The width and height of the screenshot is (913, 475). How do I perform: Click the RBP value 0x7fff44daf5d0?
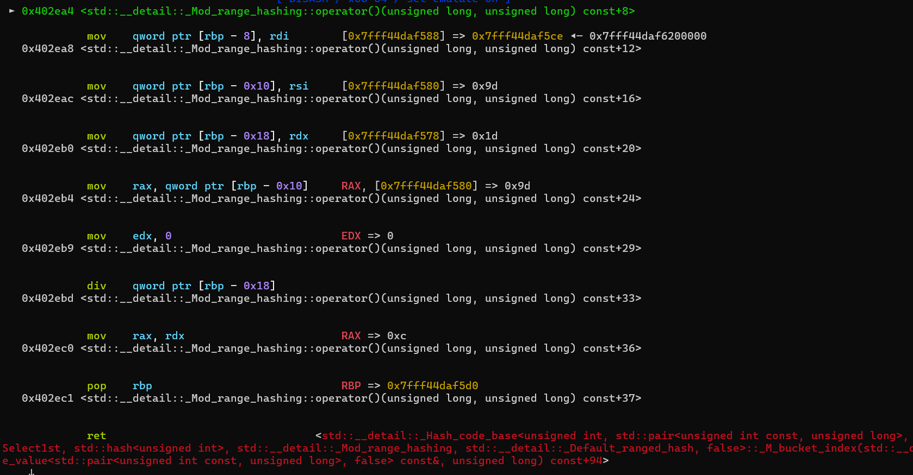(432, 385)
